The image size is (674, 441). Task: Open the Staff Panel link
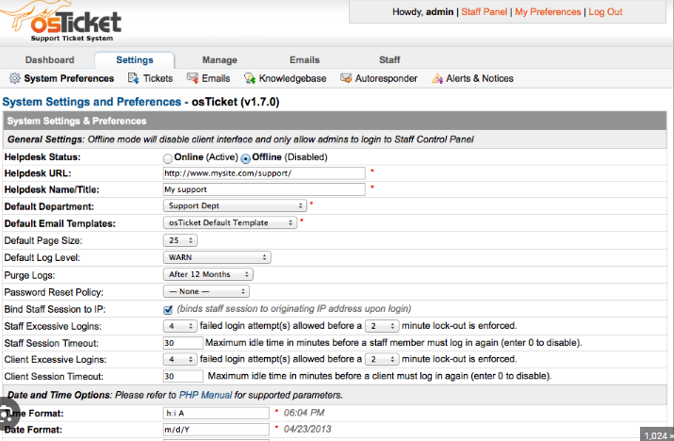[x=484, y=12]
